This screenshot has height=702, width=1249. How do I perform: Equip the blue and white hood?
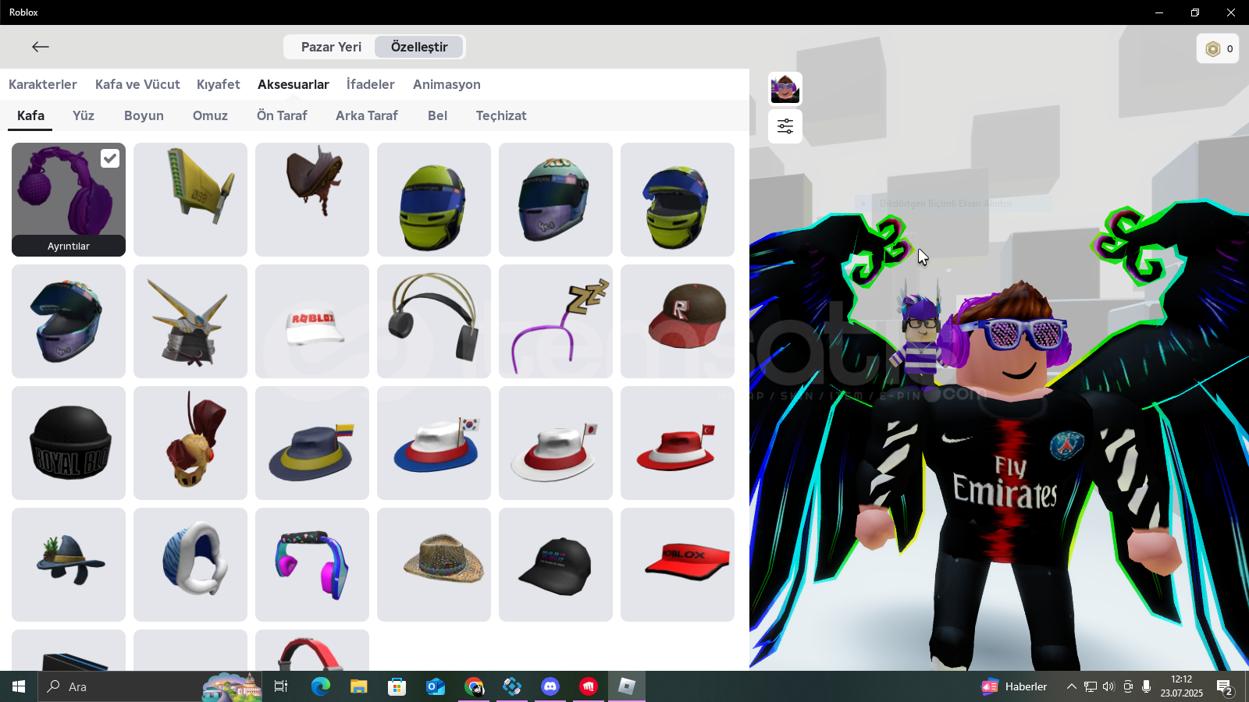[190, 565]
